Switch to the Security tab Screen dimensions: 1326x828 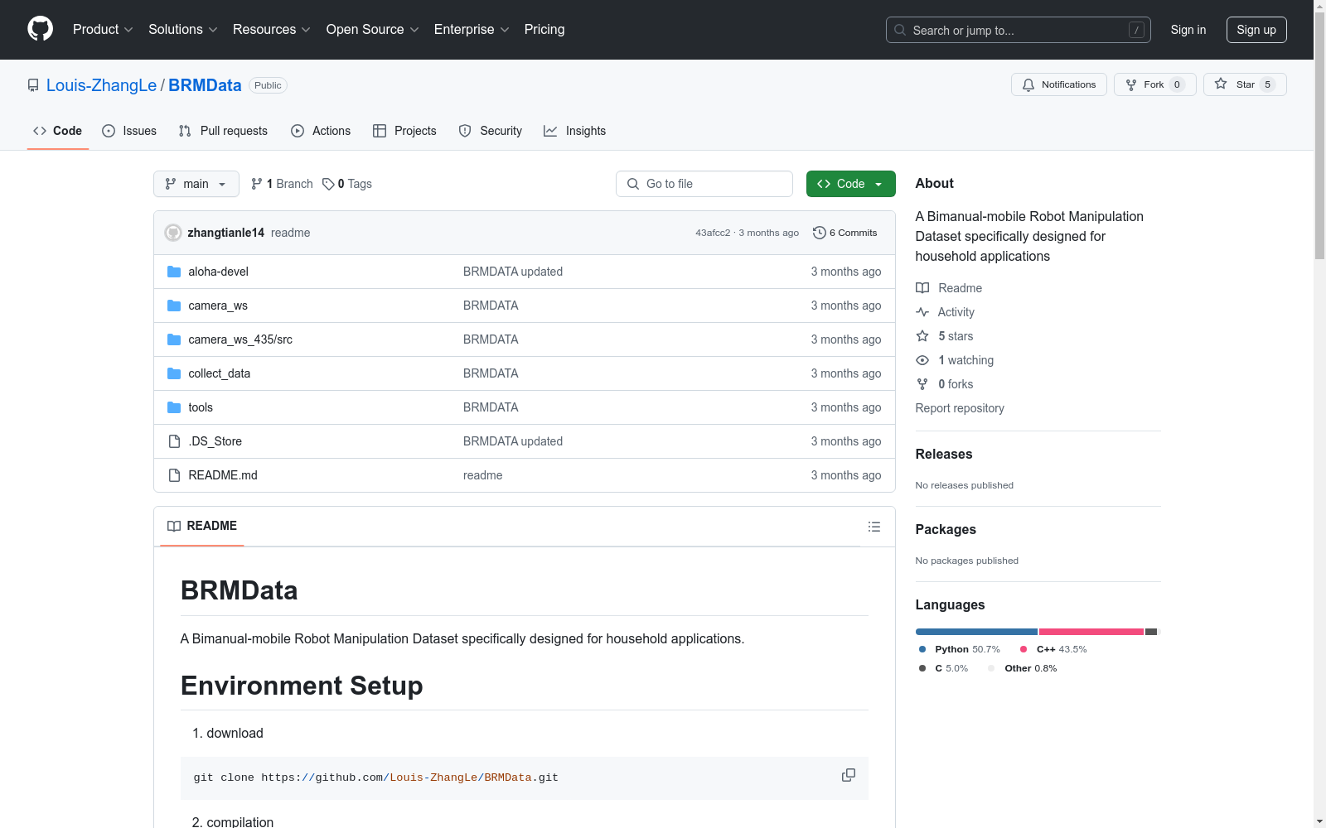(491, 131)
